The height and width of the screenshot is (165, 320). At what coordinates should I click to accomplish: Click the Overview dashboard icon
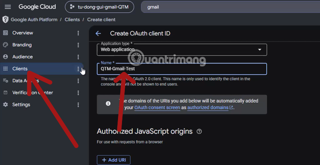pyautogui.click(x=6, y=33)
